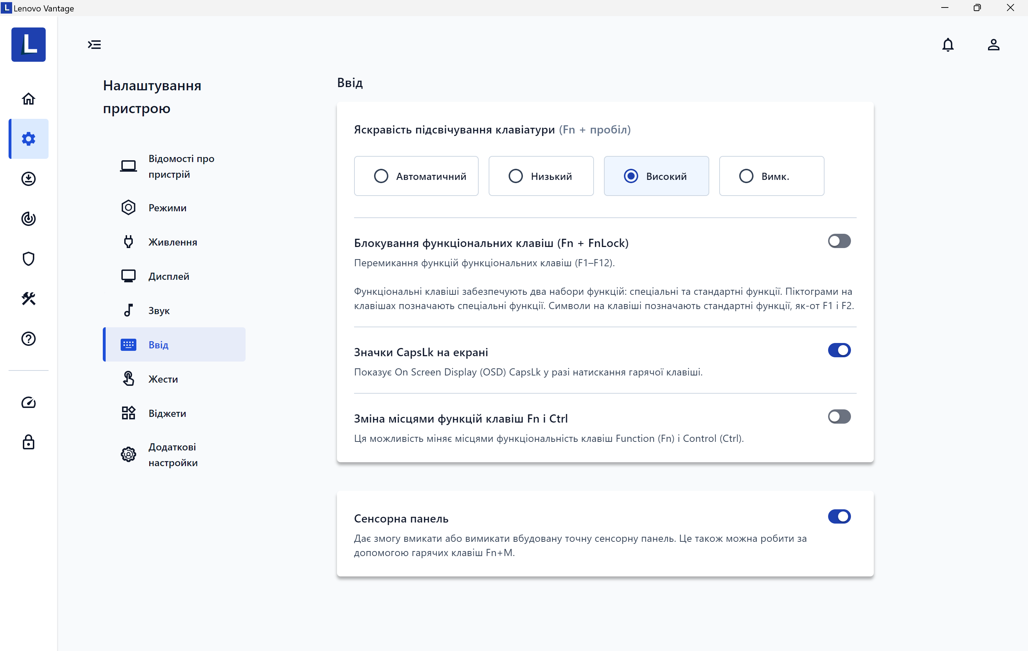Enable the Fn and Ctrl swap toggle
1028x651 pixels.
point(839,416)
